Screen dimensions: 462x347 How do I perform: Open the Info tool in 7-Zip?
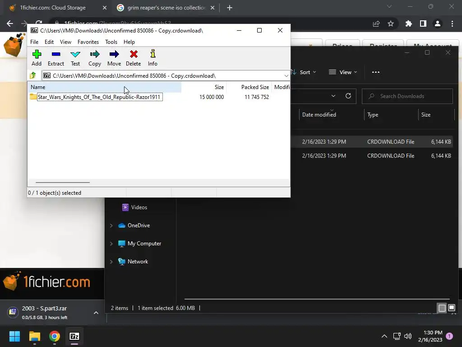click(152, 58)
